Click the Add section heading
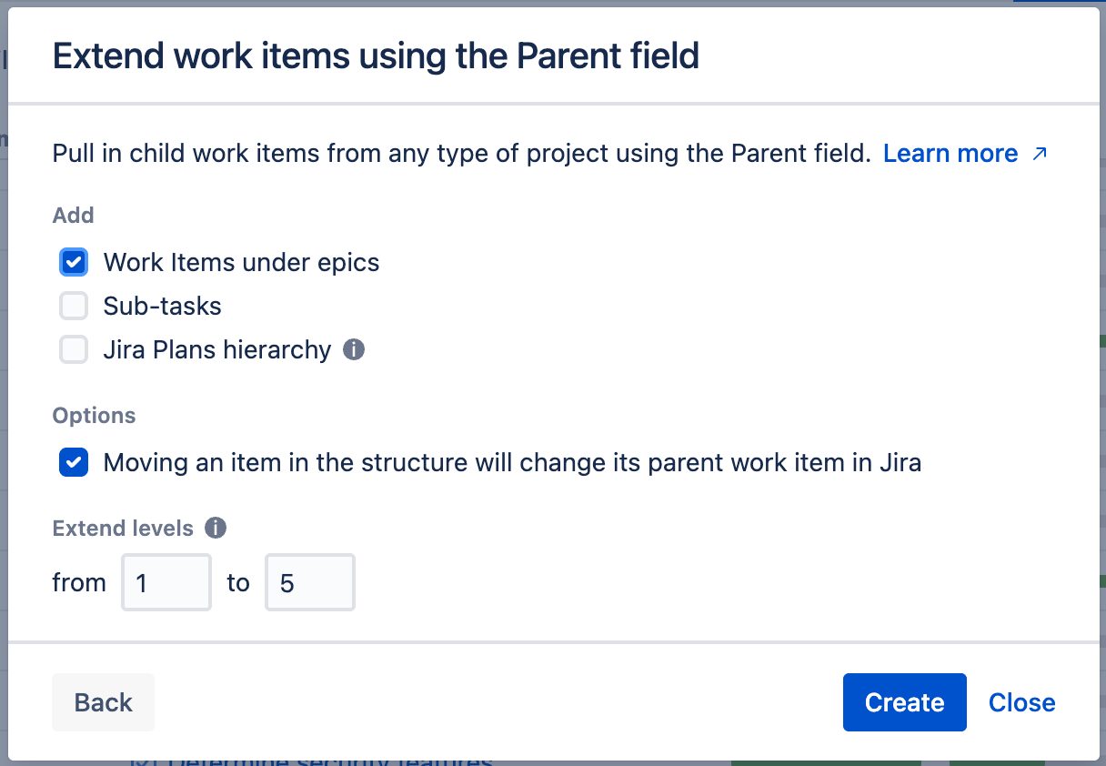 [x=73, y=215]
